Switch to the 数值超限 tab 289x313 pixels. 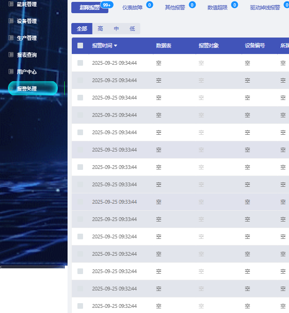pos(217,8)
